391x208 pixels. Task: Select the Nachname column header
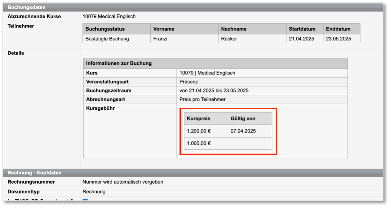point(234,29)
